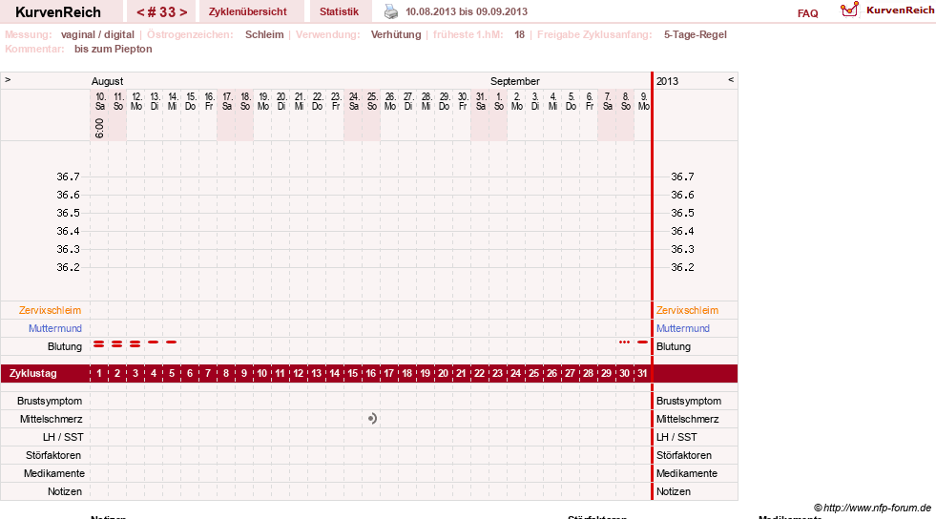This screenshot has width=936, height=519.
Task: Click the left 'Brustsymptom' row label
Action: [x=50, y=401]
